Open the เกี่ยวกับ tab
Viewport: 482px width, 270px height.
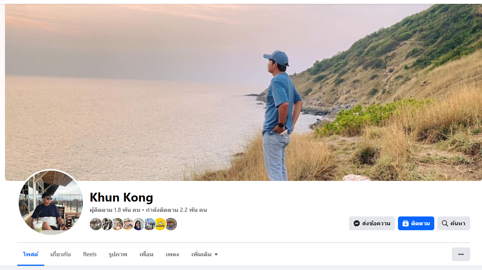(60, 254)
